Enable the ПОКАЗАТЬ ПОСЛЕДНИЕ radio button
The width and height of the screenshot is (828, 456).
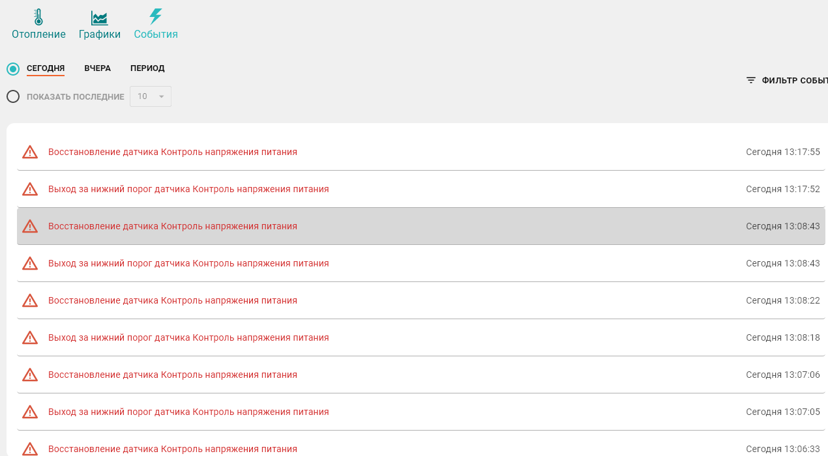coord(13,96)
